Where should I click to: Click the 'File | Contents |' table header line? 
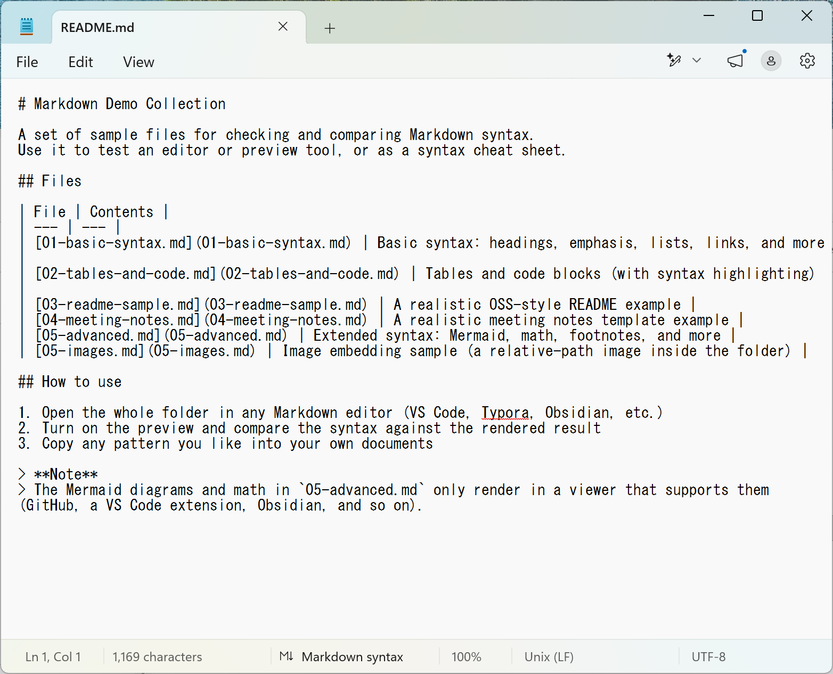pyautogui.click(x=94, y=212)
